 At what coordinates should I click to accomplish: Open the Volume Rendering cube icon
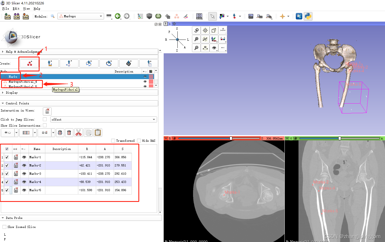point(149,16)
